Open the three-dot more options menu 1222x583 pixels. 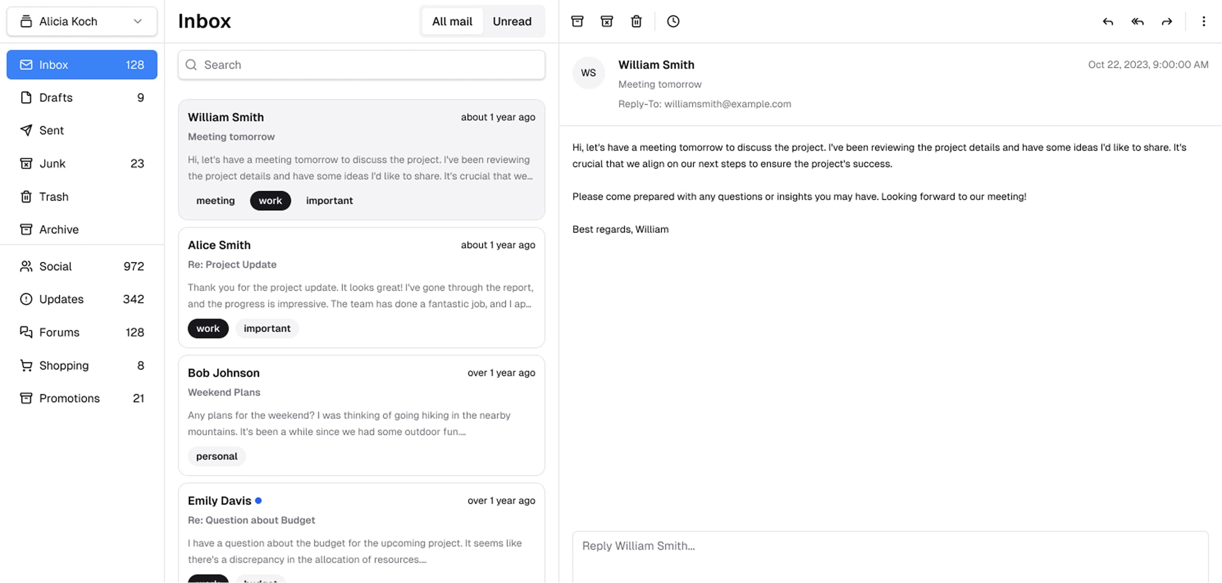coord(1203,21)
